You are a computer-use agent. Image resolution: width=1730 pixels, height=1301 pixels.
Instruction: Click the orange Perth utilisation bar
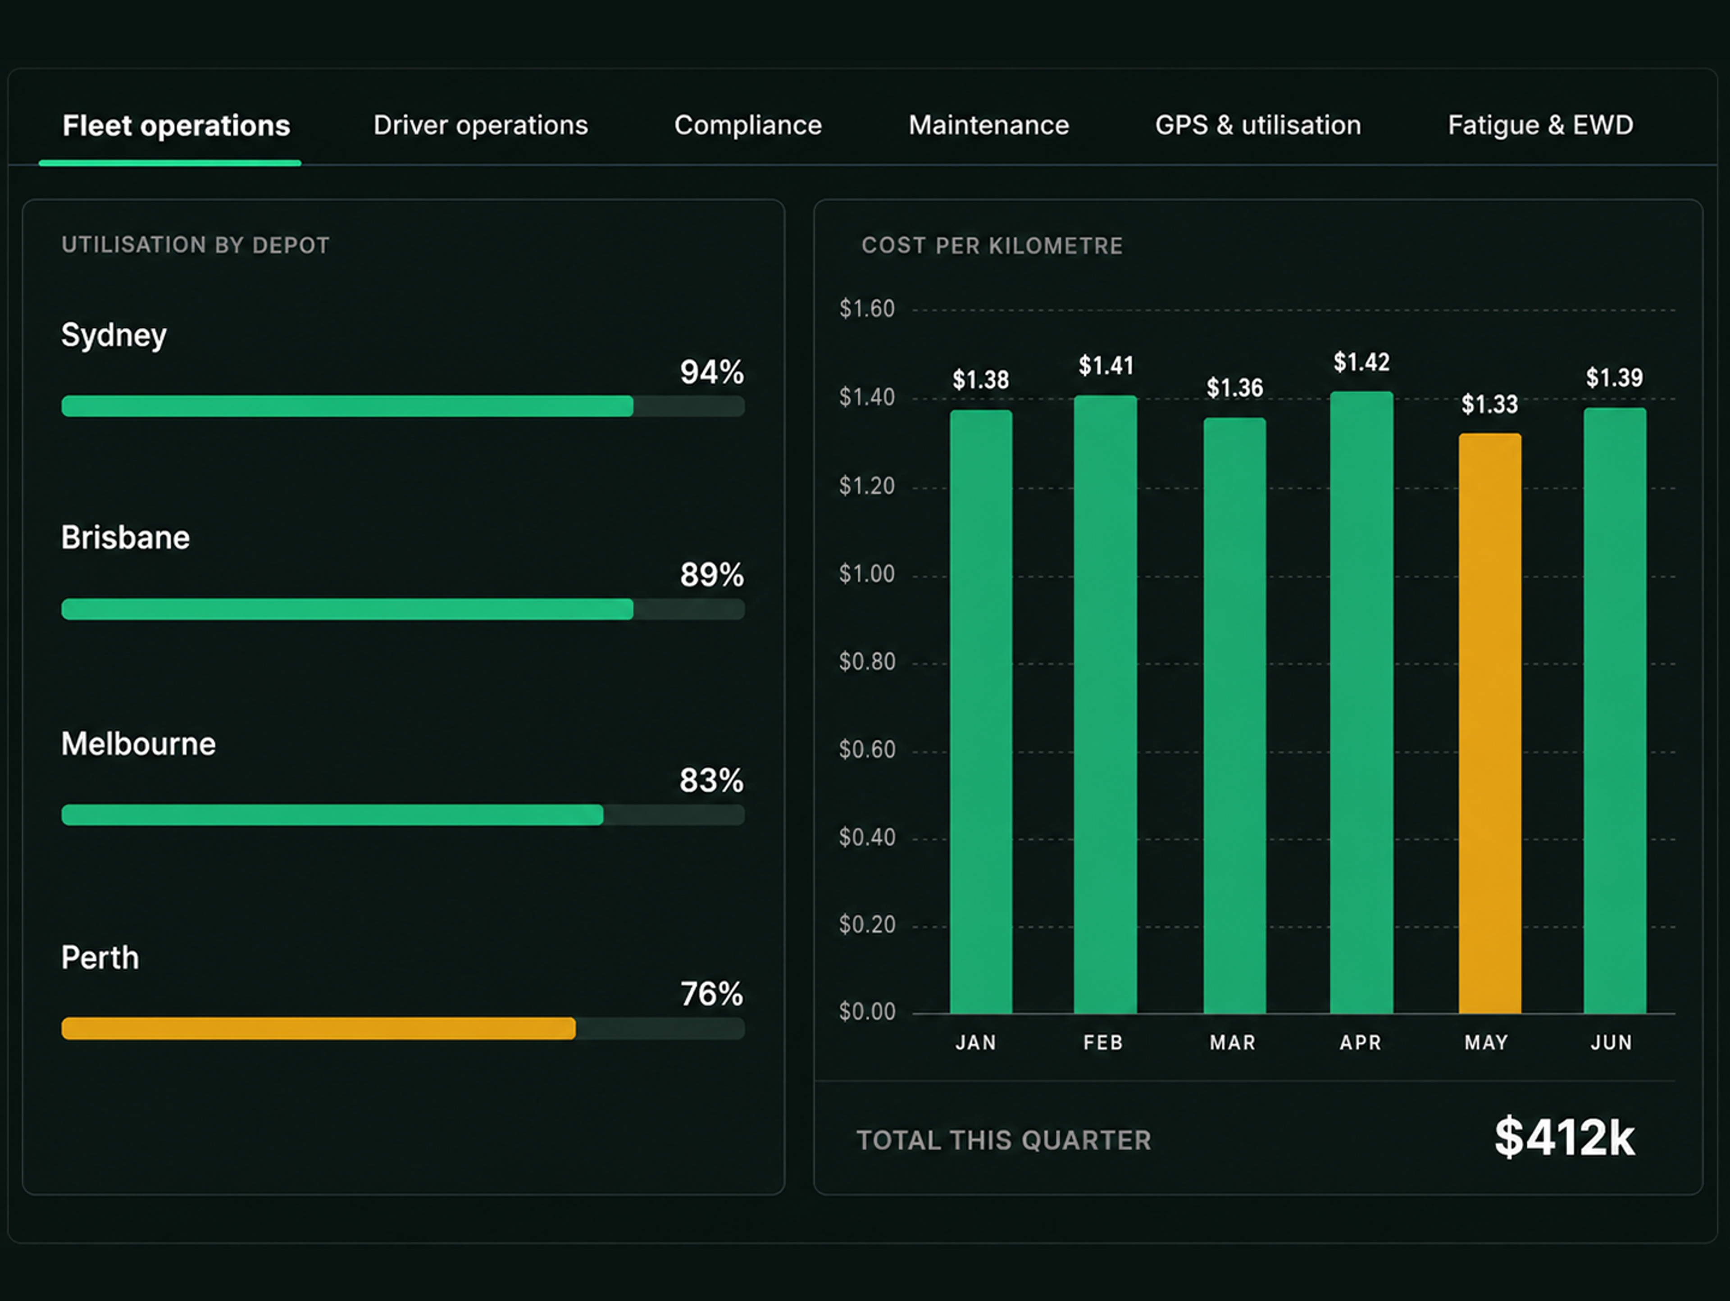(319, 1028)
